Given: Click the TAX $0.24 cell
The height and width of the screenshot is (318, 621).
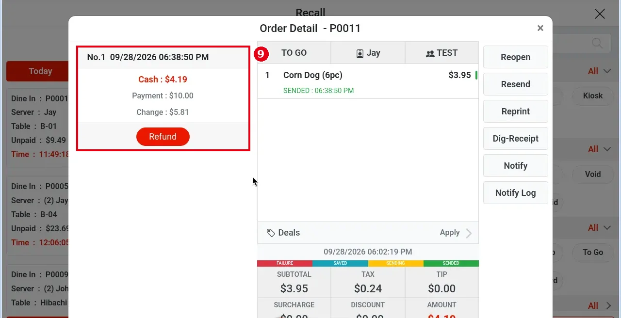Looking at the screenshot, I should pos(368,282).
